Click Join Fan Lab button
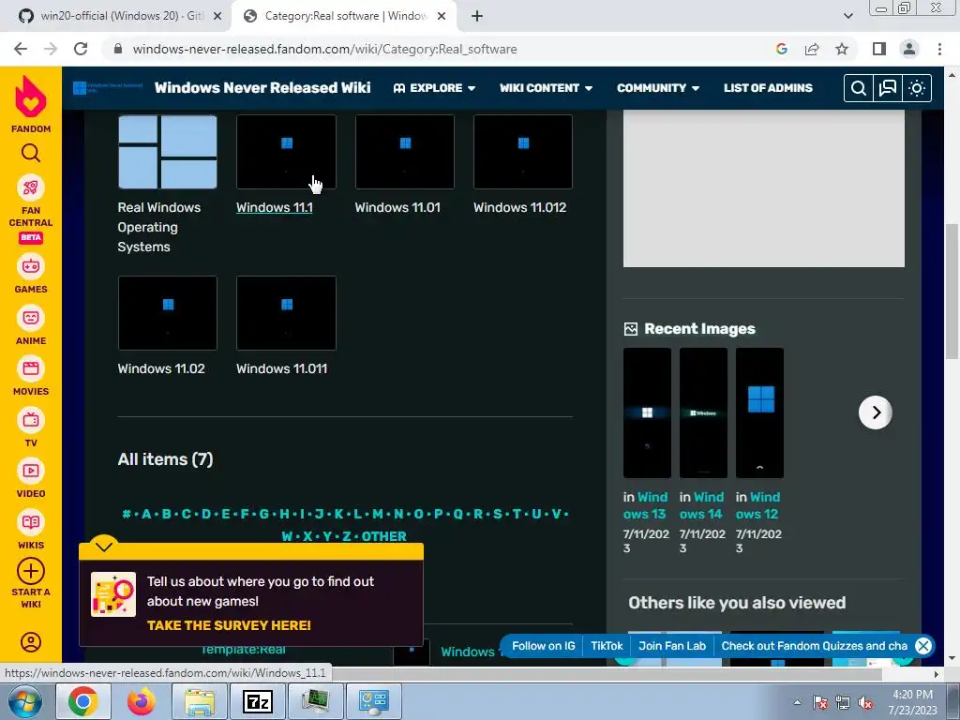Image resolution: width=960 pixels, height=720 pixels. click(671, 646)
